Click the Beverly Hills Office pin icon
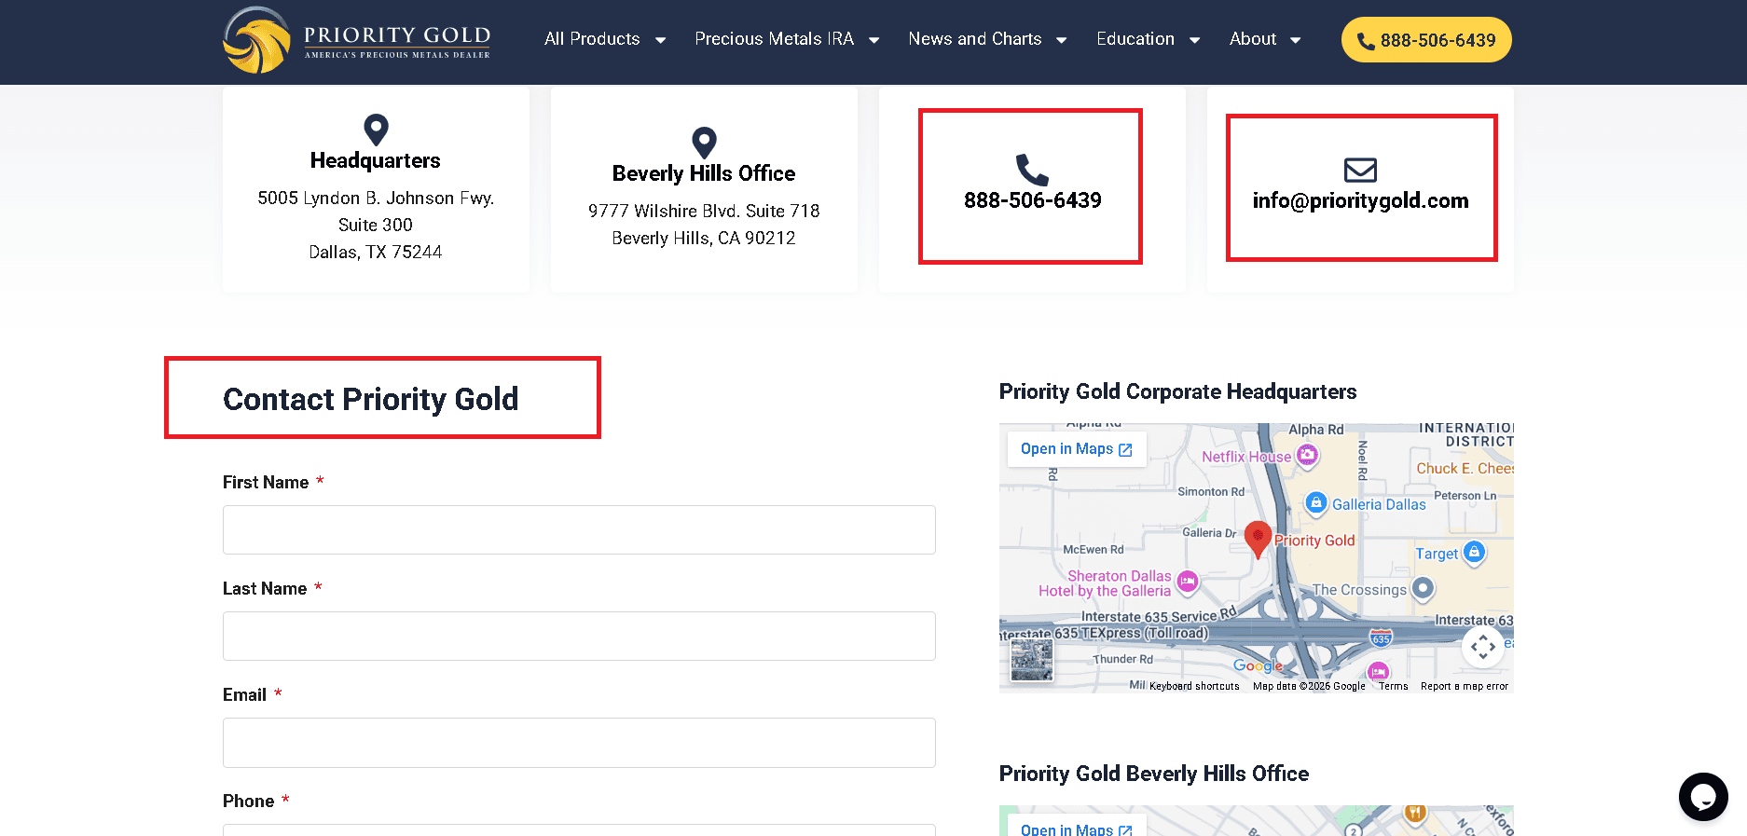Viewport: 1747px width, 836px height. pos(704,143)
